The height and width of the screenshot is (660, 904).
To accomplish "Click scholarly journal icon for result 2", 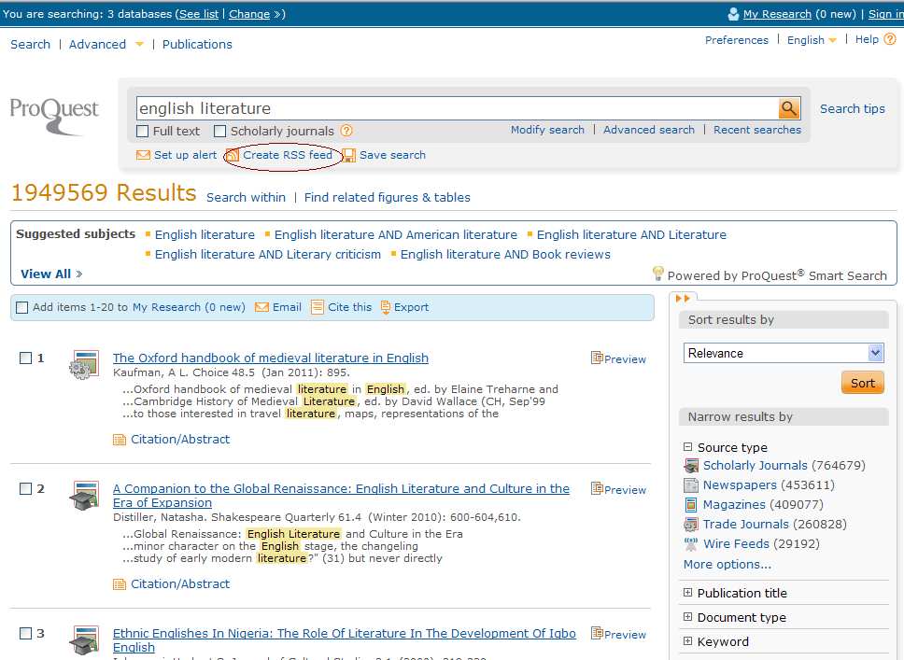I will (x=84, y=495).
